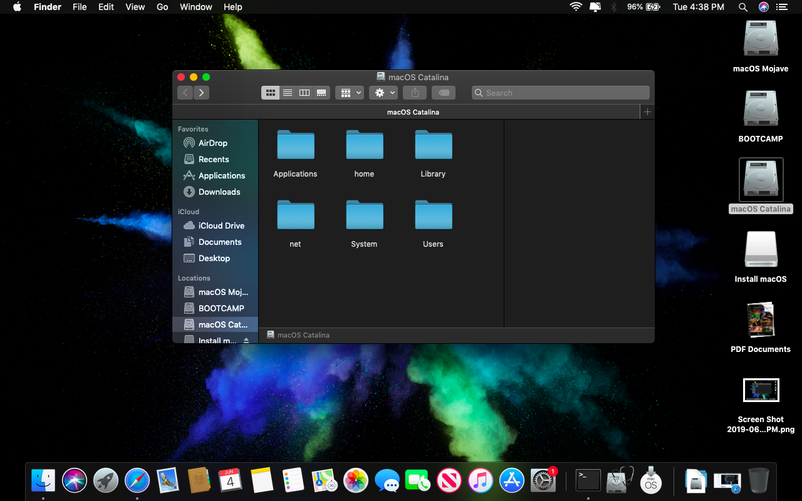The image size is (802, 501).
Task: Click macOS Catalina in the path bar
Action: click(x=298, y=335)
